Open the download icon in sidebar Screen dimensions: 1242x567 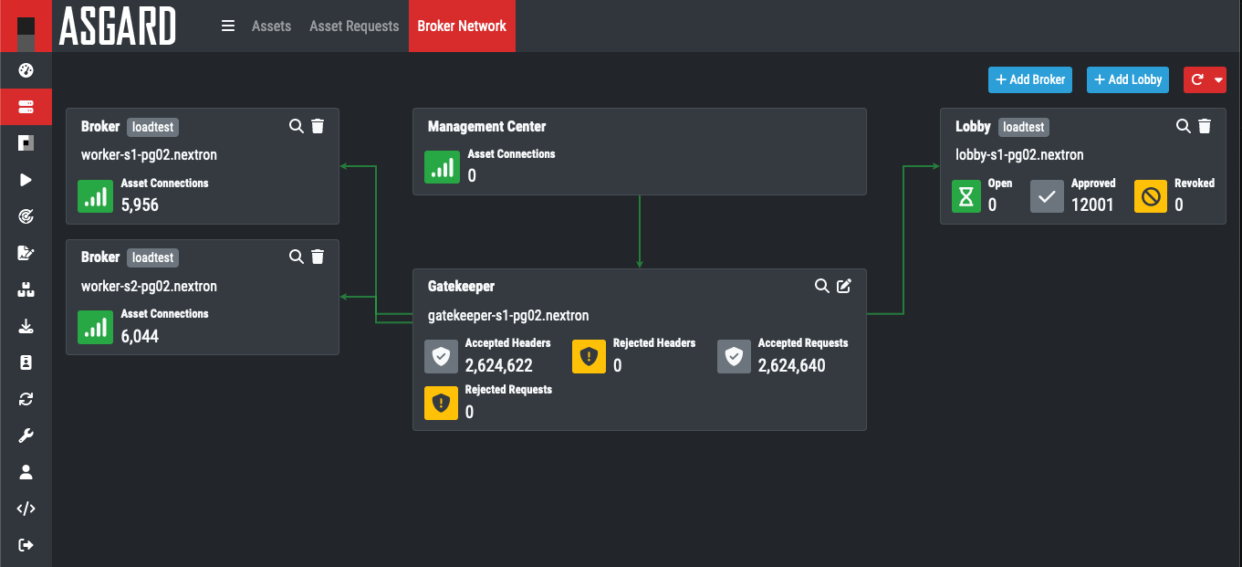[x=26, y=326]
